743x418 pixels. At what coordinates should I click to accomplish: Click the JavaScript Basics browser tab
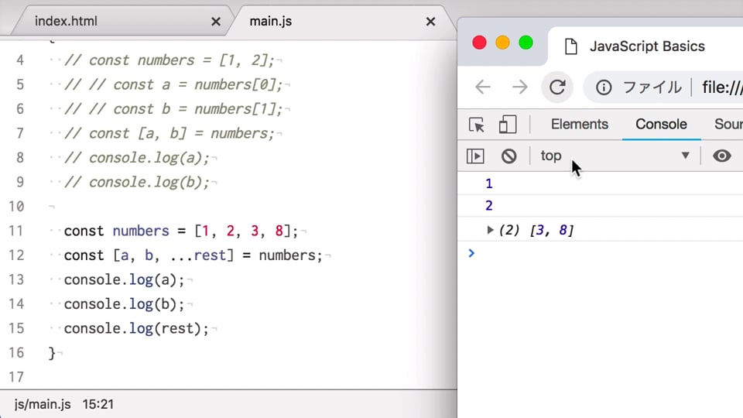(647, 46)
